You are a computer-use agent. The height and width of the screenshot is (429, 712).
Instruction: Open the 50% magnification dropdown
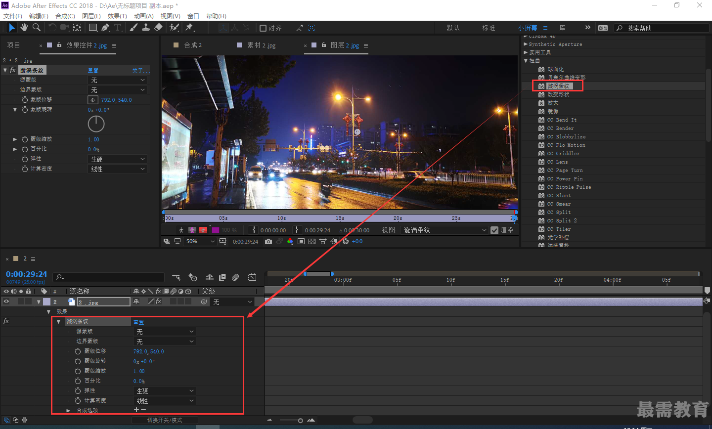pyautogui.click(x=200, y=241)
